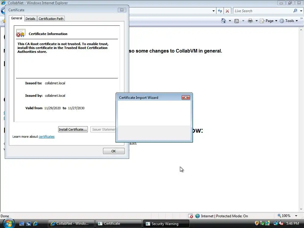Click the Internet zone globe icon
The width and height of the screenshot is (304, 228).
click(x=197, y=216)
